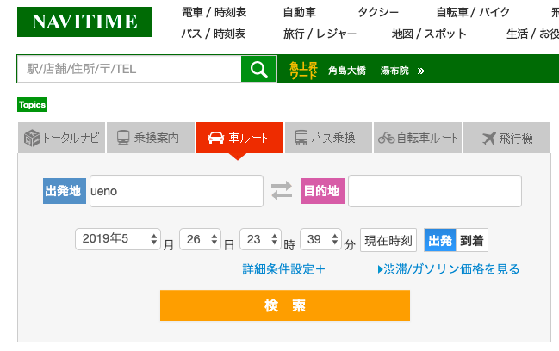This screenshot has height=351, width=559.
Task: Click the green magnifier search icon
Action: click(258, 70)
